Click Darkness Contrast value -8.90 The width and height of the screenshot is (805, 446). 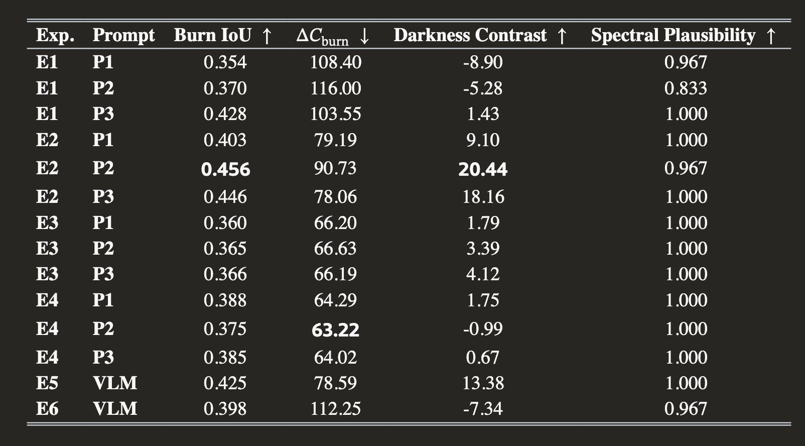(483, 62)
